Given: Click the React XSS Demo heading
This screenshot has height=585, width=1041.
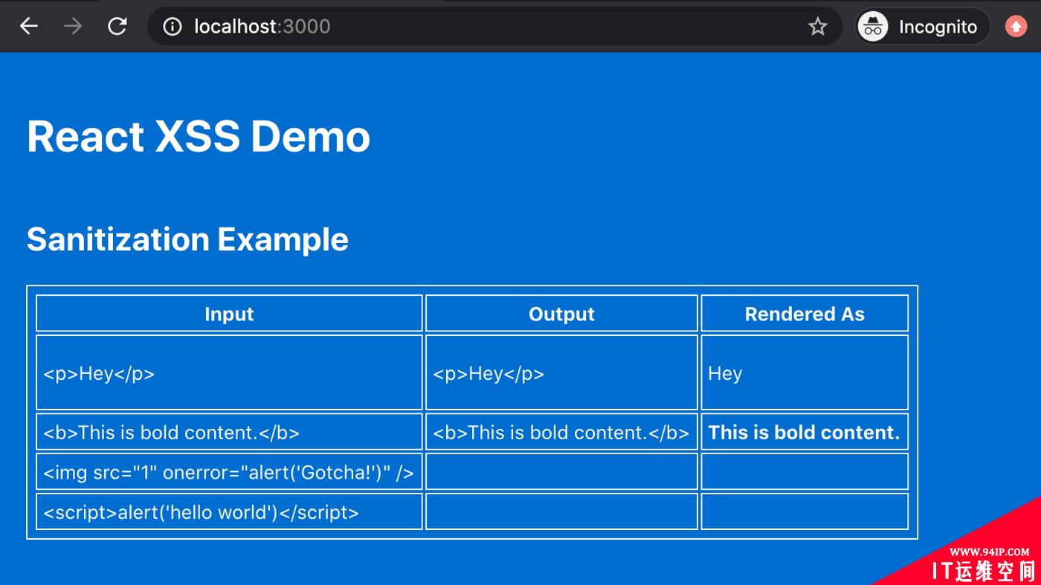Looking at the screenshot, I should pos(199,136).
